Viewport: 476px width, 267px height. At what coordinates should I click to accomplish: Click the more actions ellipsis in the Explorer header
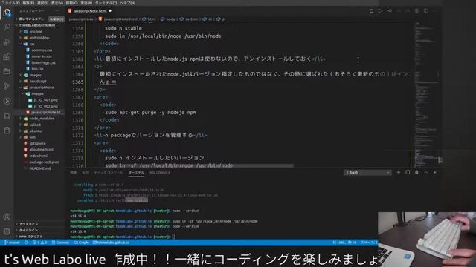[57, 11]
